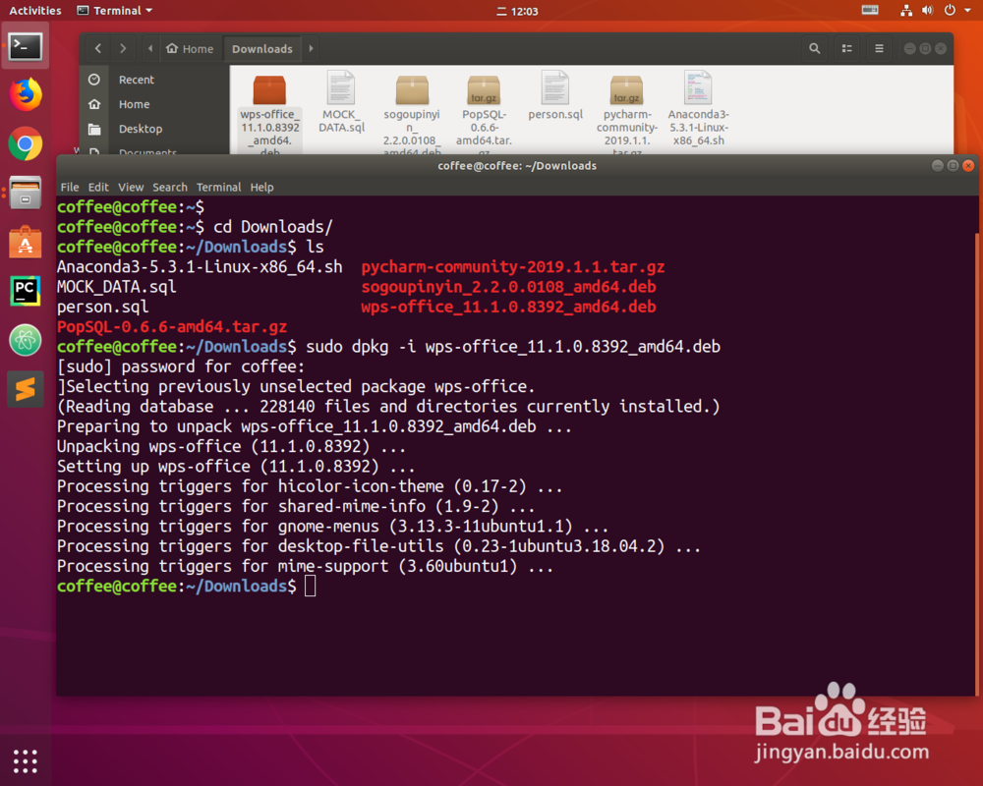Open network status icon in top bar
The height and width of the screenshot is (786, 983).
(x=906, y=10)
